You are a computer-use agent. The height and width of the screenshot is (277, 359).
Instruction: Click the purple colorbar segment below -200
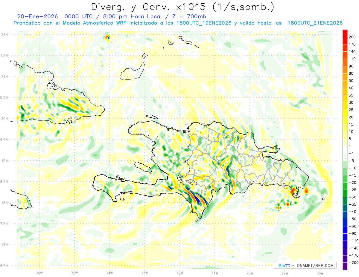(x=345, y=266)
